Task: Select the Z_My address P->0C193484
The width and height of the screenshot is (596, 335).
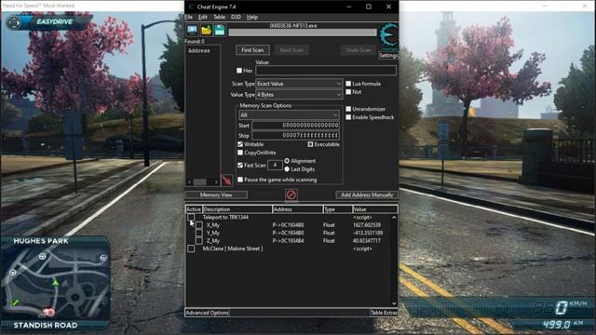Action: tap(288, 241)
